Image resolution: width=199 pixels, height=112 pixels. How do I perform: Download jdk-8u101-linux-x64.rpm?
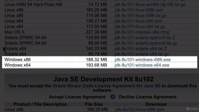pos(138,21)
